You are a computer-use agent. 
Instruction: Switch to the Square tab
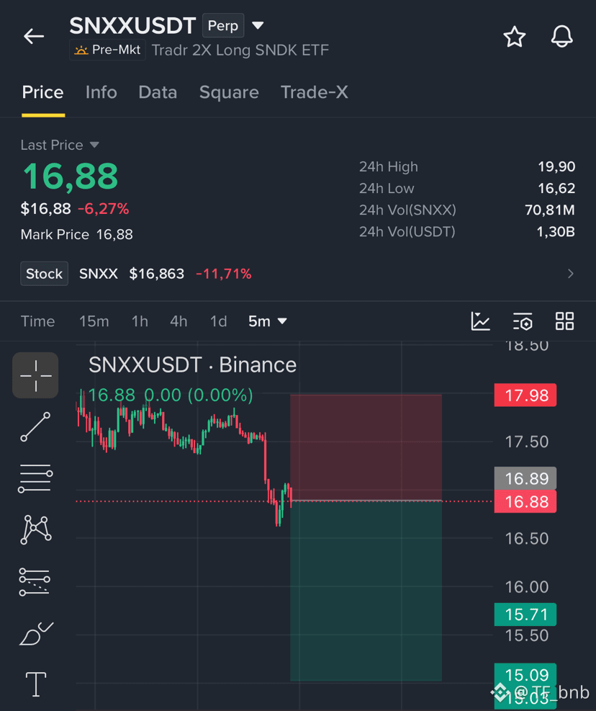coord(229,92)
